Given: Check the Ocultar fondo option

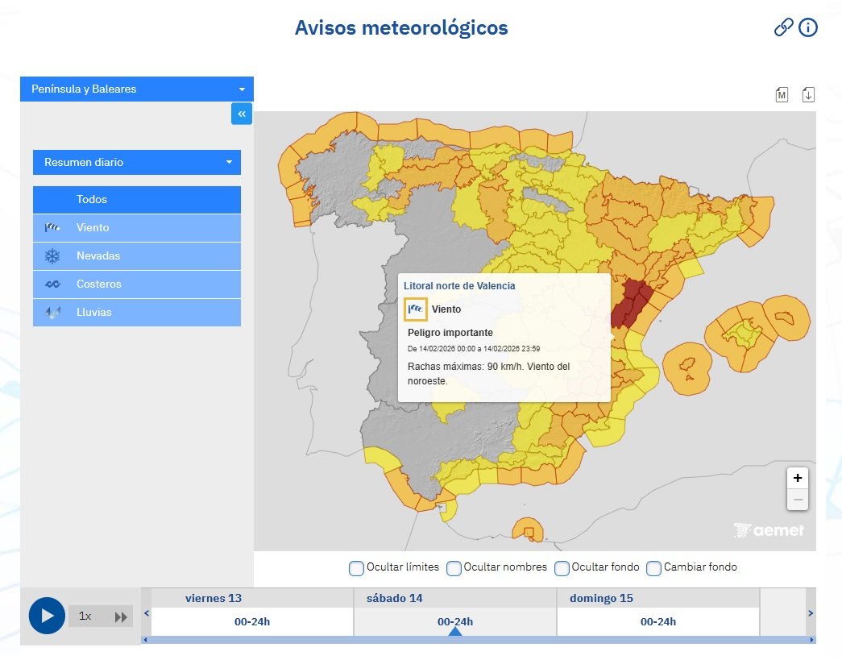Looking at the screenshot, I should pos(562,568).
